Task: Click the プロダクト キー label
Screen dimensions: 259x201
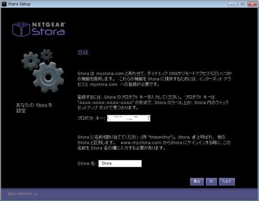Action: (91, 118)
